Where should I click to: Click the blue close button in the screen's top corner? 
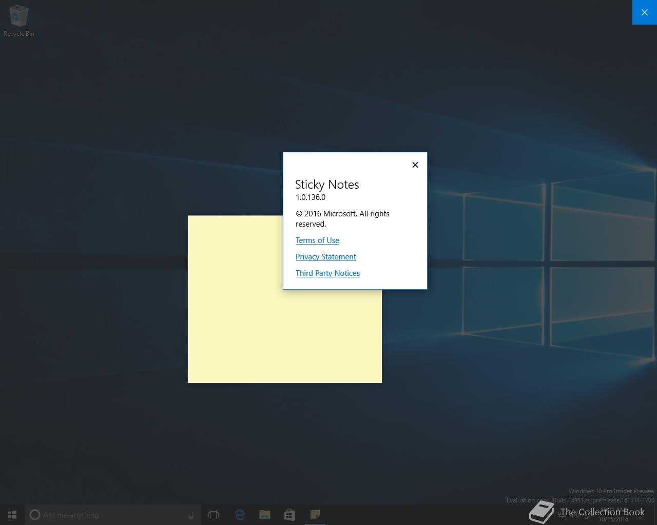(645, 12)
